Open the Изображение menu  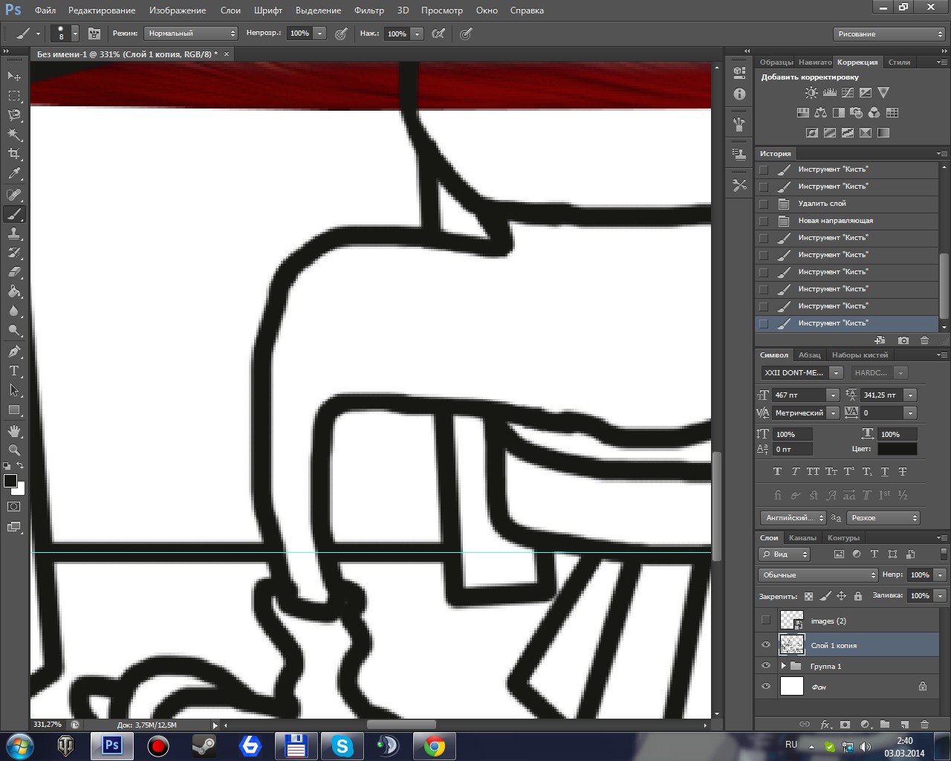(178, 10)
